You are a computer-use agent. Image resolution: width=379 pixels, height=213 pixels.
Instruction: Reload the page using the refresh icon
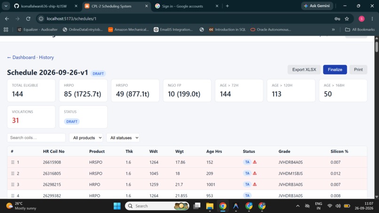tap(28, 19)
